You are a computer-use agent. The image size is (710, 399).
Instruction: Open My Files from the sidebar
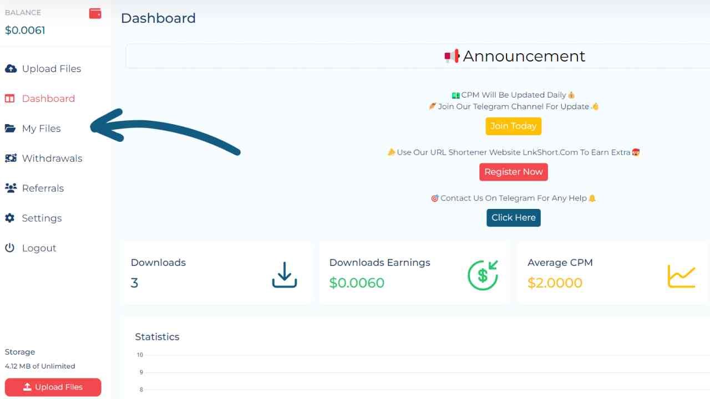click(x=41, y=129)
